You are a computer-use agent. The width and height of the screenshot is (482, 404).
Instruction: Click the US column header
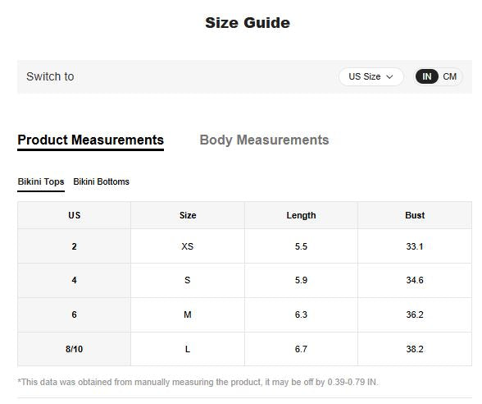point(74,215)
